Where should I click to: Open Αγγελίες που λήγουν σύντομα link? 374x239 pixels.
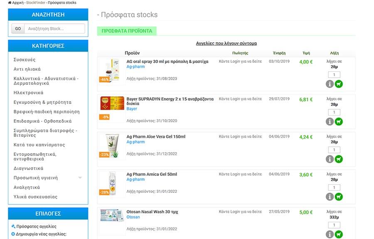click(226, 43)
